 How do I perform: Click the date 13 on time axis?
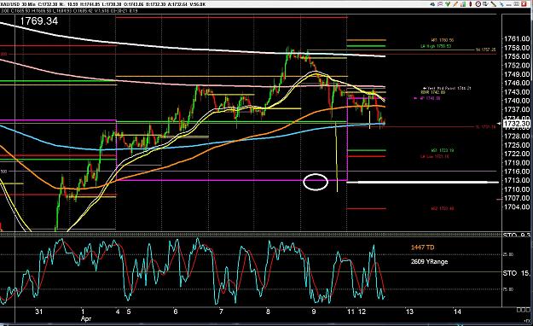coord(409,311)
